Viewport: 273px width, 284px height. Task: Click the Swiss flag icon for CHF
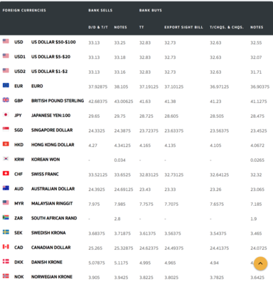pos(6,173)
